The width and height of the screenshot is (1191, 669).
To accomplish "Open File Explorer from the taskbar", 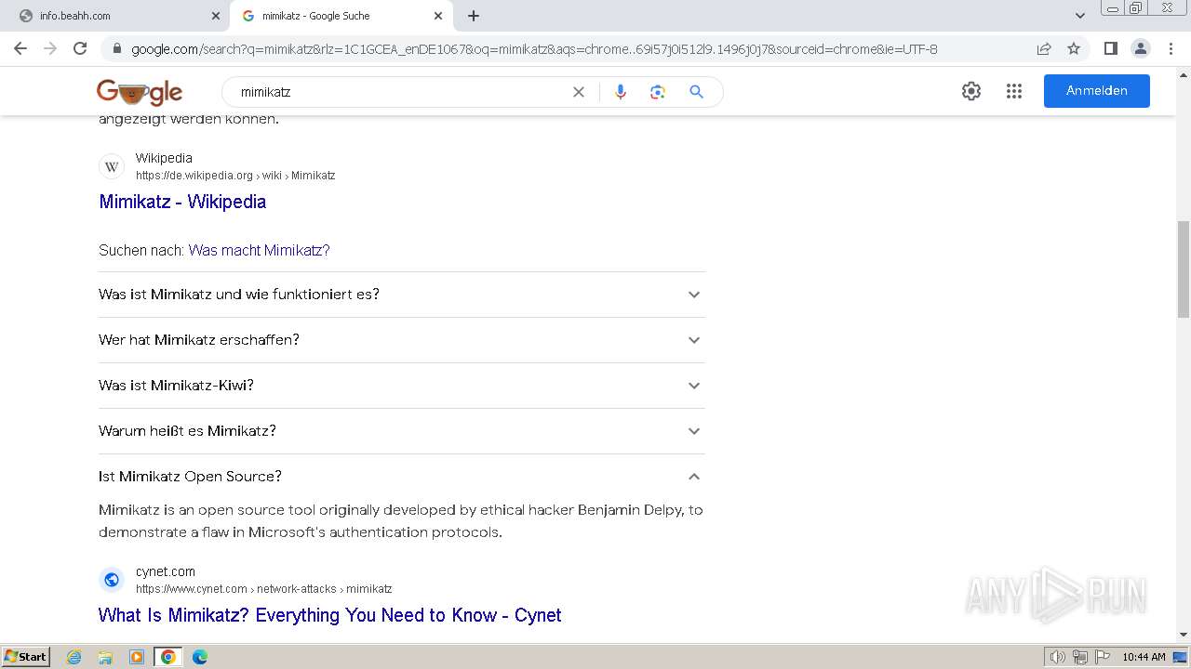I will click(x=105, y=657).
